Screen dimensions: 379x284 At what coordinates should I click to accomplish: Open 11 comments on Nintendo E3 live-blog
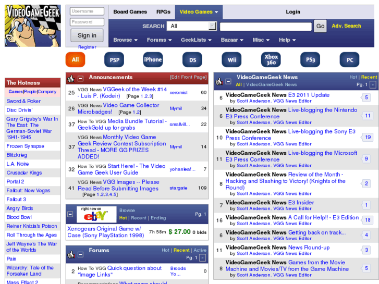click(x=366, y=116)
